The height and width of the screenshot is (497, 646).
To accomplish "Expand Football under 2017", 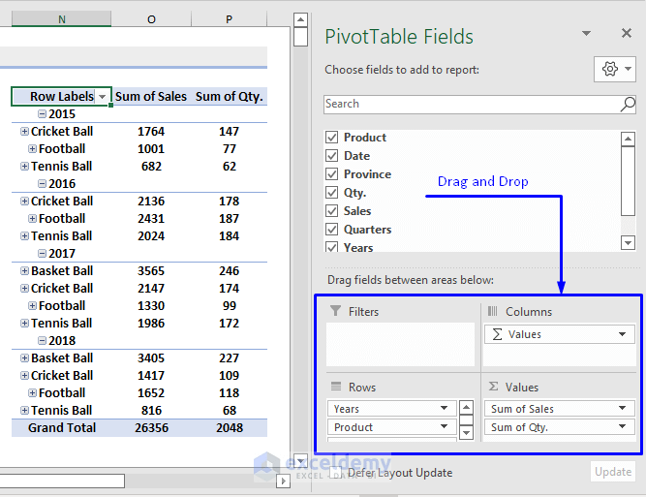I will point(33,306).
